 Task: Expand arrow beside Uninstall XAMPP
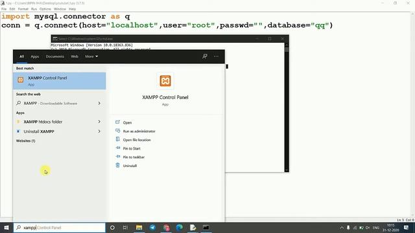point(99,131)
